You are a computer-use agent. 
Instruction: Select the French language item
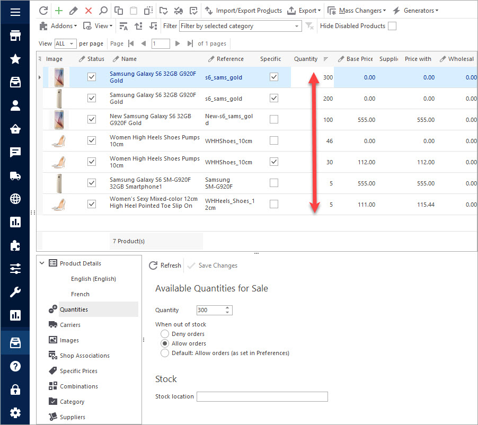click(80, 294)
